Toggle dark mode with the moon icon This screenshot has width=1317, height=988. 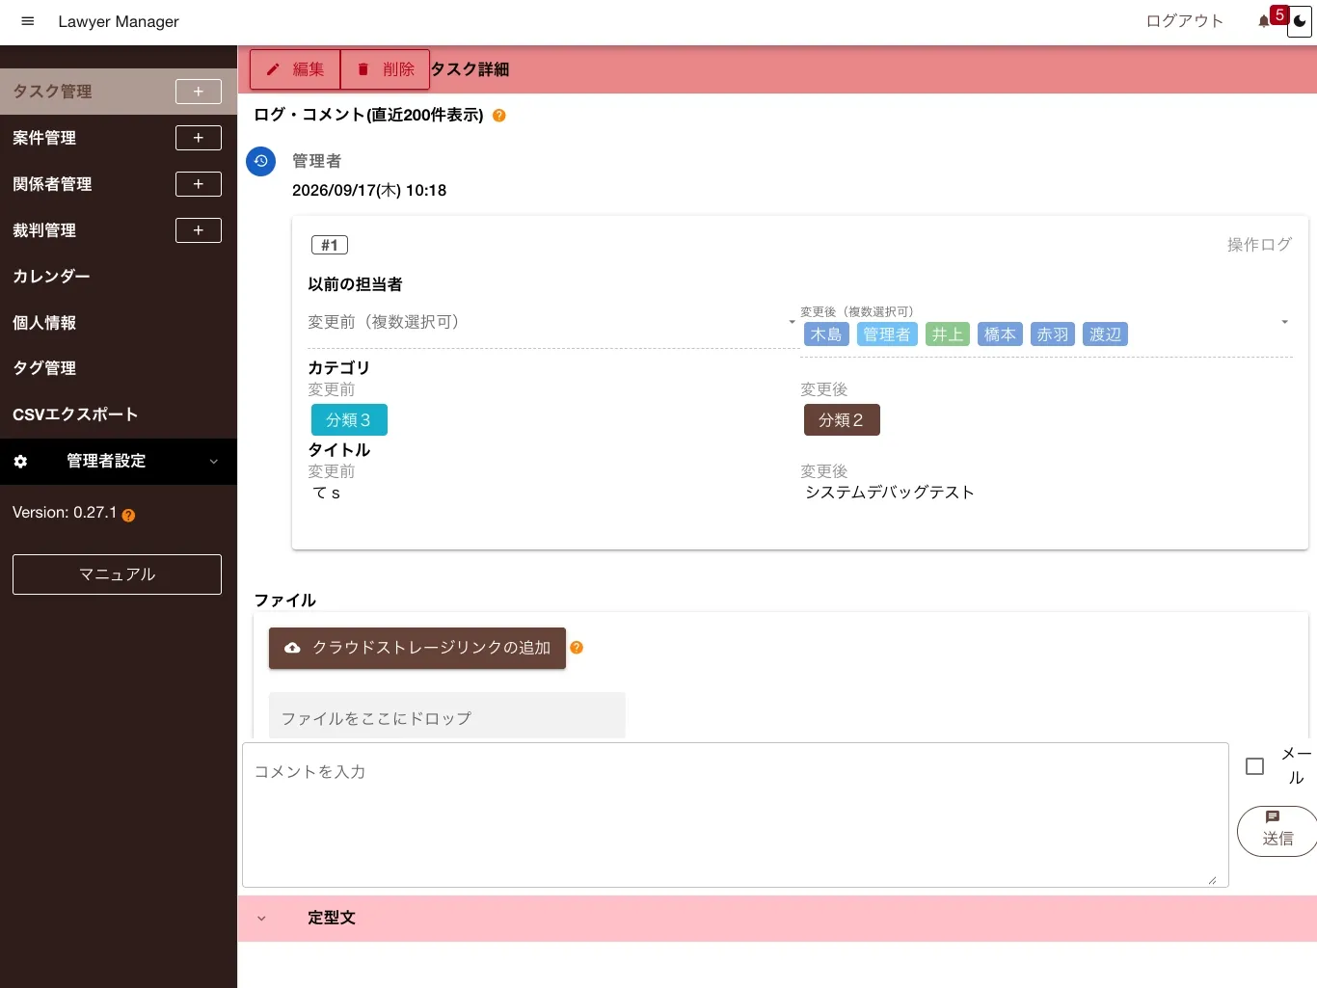(x=1300, y=21)
